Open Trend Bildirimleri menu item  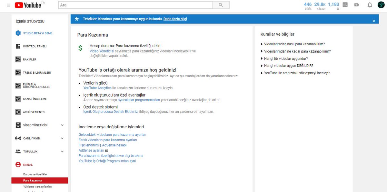pyautogui.click(x=37, y=73)
